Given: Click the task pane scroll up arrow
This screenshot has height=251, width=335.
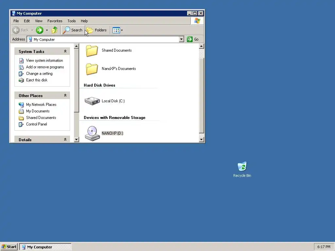Looking at the screenshot, I should tap(77, 46).
